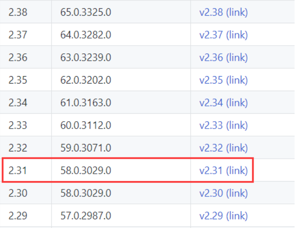
Task: Follow the v2.30 (link) hyperlink
Action: 223,193
